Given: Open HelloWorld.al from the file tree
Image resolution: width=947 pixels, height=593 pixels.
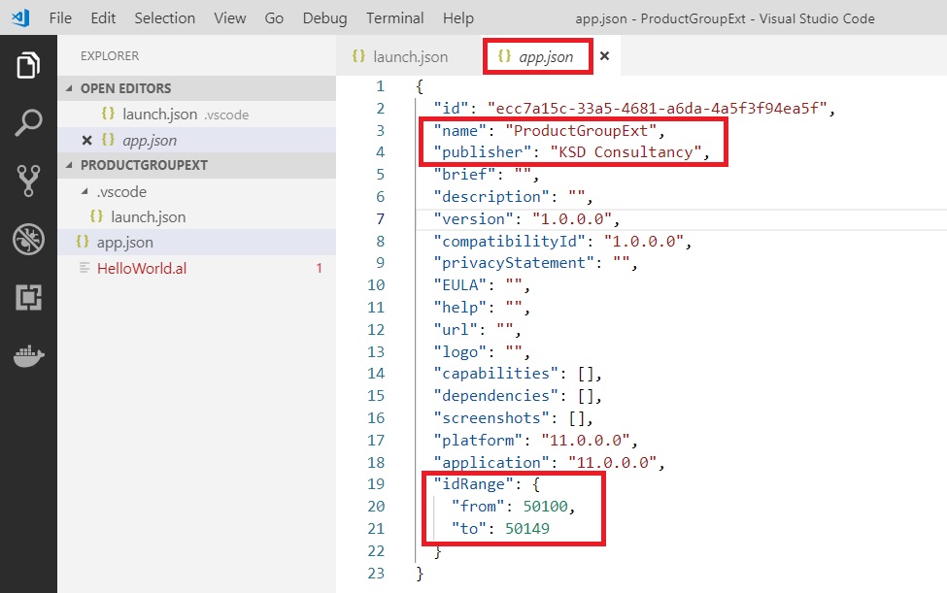Looking at the screenshot, I should 141,268.
